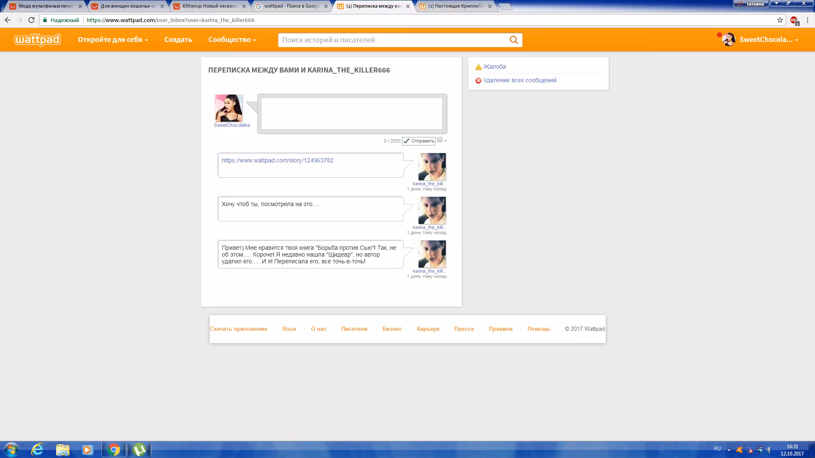Open the Adblock extension icon
815x458 pixels.
tap(794, 20)
